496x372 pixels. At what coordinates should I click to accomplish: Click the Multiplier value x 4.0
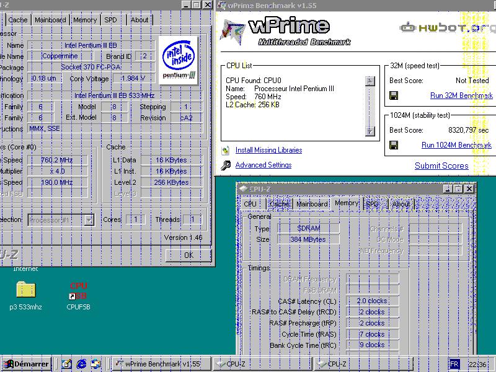pos(57,171)
